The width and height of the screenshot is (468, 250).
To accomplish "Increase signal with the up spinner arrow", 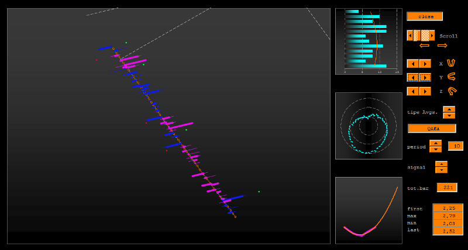I will [441, 164].
